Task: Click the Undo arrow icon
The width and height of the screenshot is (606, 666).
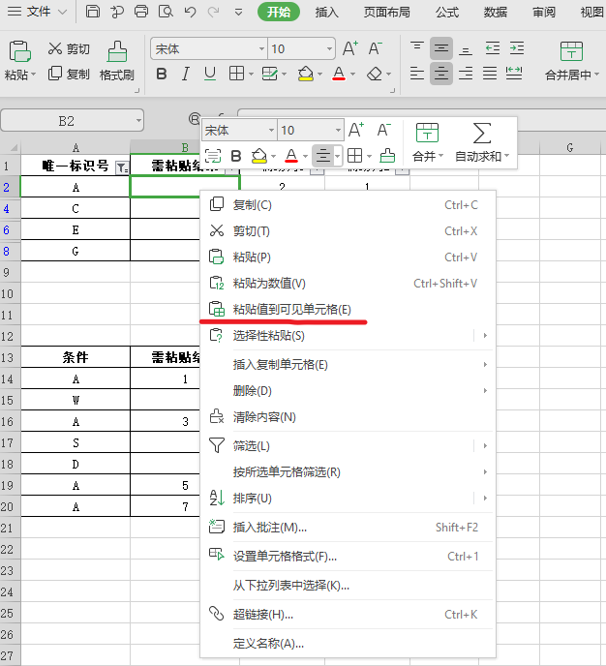Action: click(190, 12)
